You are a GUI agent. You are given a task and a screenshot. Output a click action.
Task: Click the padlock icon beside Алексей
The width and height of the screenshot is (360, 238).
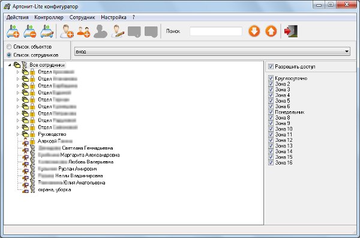[x=32, y=141]
